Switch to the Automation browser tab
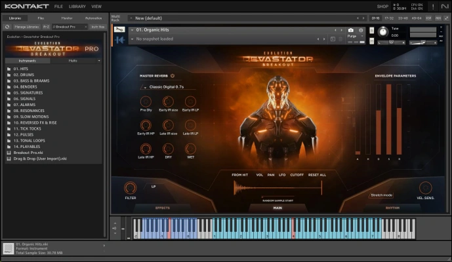Image resolution: width=452 pixels, height=262 pixels. pyautogui.click(x=93, y=18)
